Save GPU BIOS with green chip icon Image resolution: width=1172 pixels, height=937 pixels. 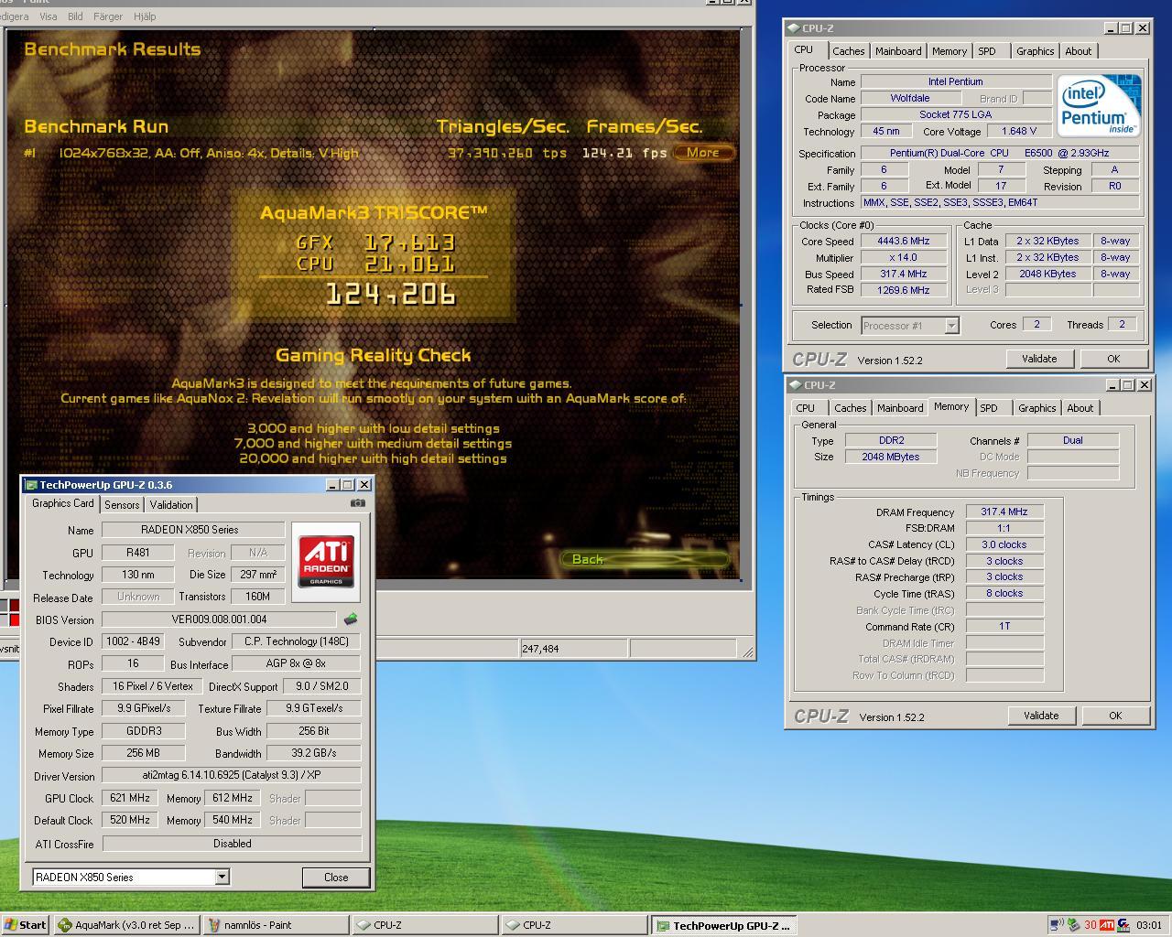[350, 619]
